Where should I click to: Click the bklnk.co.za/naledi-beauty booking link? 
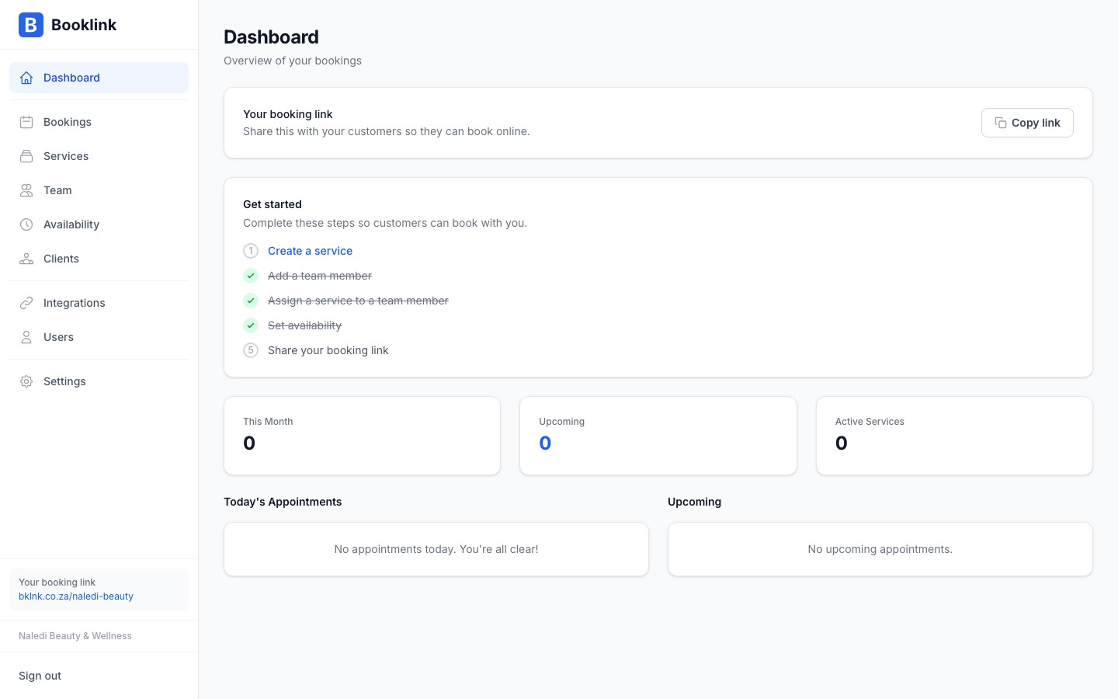pyautogui.click(x=76, y=596)
